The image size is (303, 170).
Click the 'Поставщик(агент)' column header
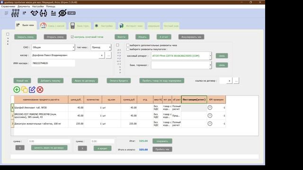pyautogui.click(x=194, y=100)
